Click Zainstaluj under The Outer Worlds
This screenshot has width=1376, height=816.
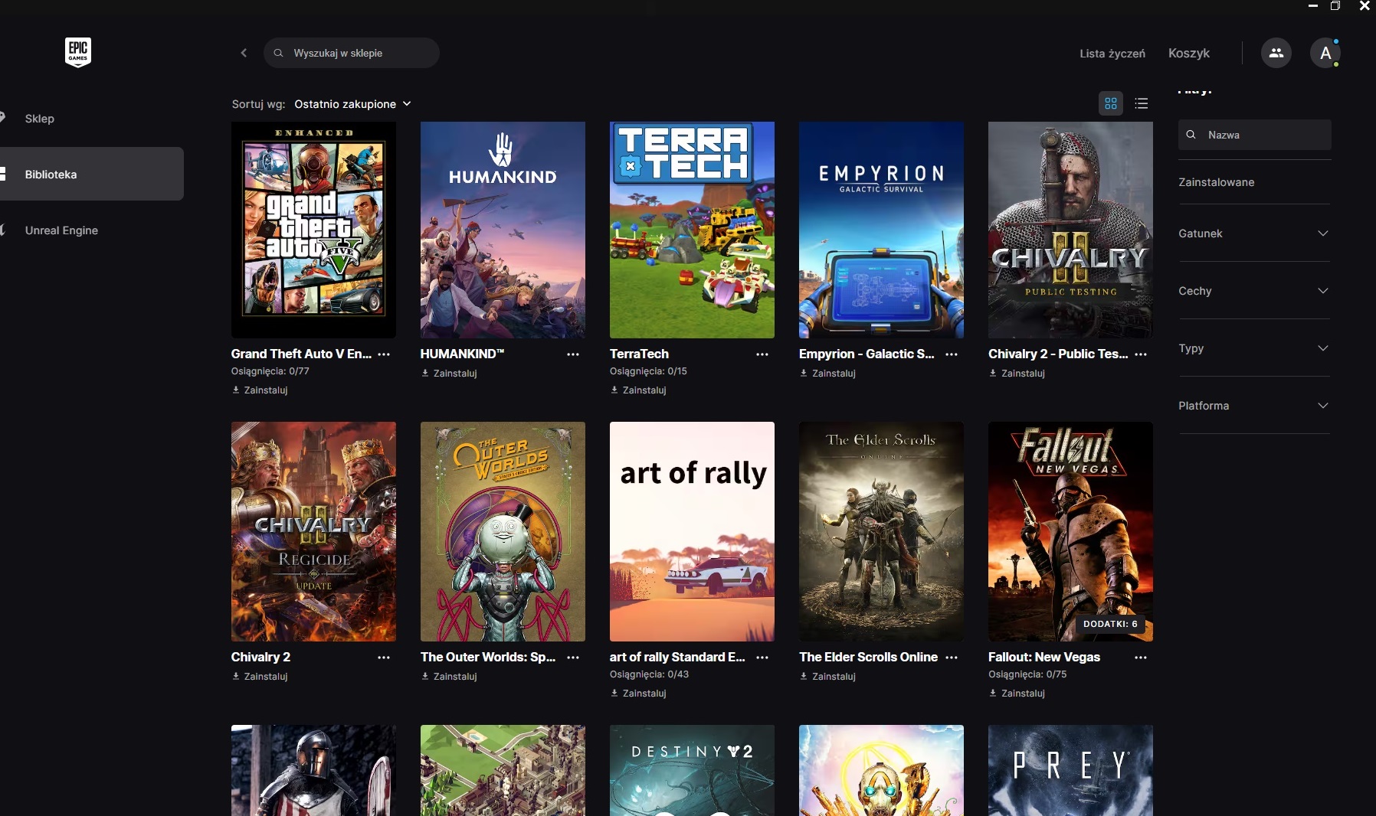coord(450,677)
